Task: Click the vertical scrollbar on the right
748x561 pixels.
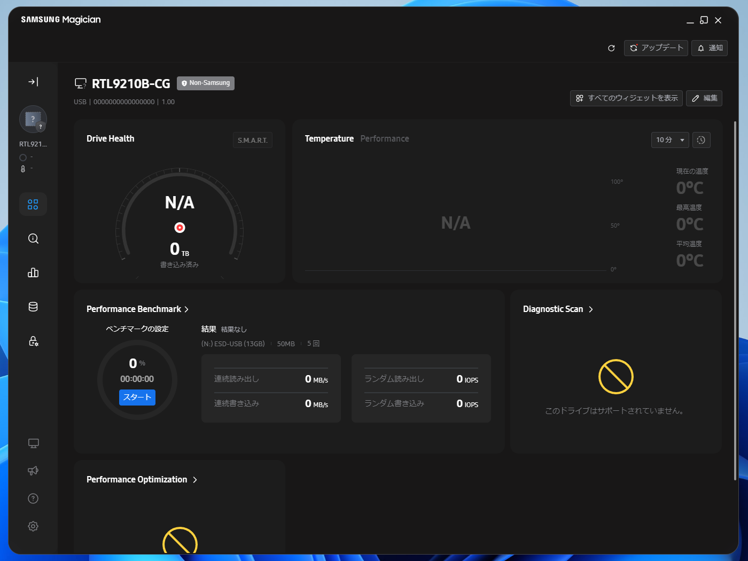Action: pyautogui.click(x=735, y=300)
